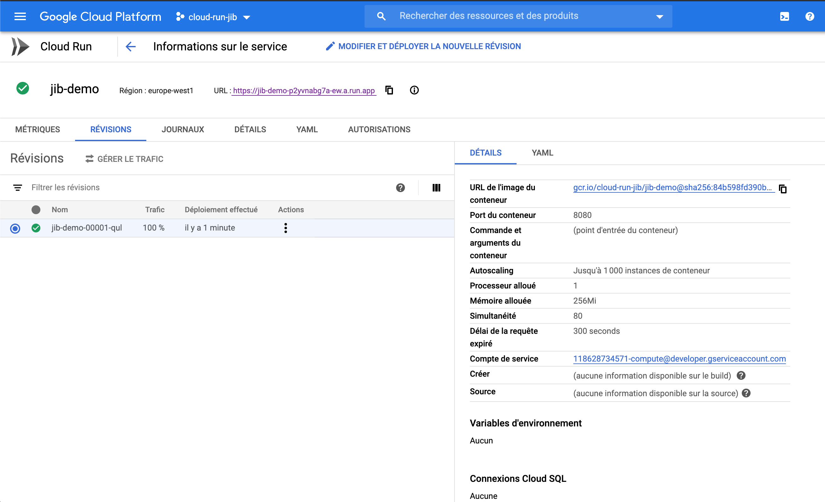Activate Cloud Shell terminal icon
825x502 pixels.
tap(784, 16)
